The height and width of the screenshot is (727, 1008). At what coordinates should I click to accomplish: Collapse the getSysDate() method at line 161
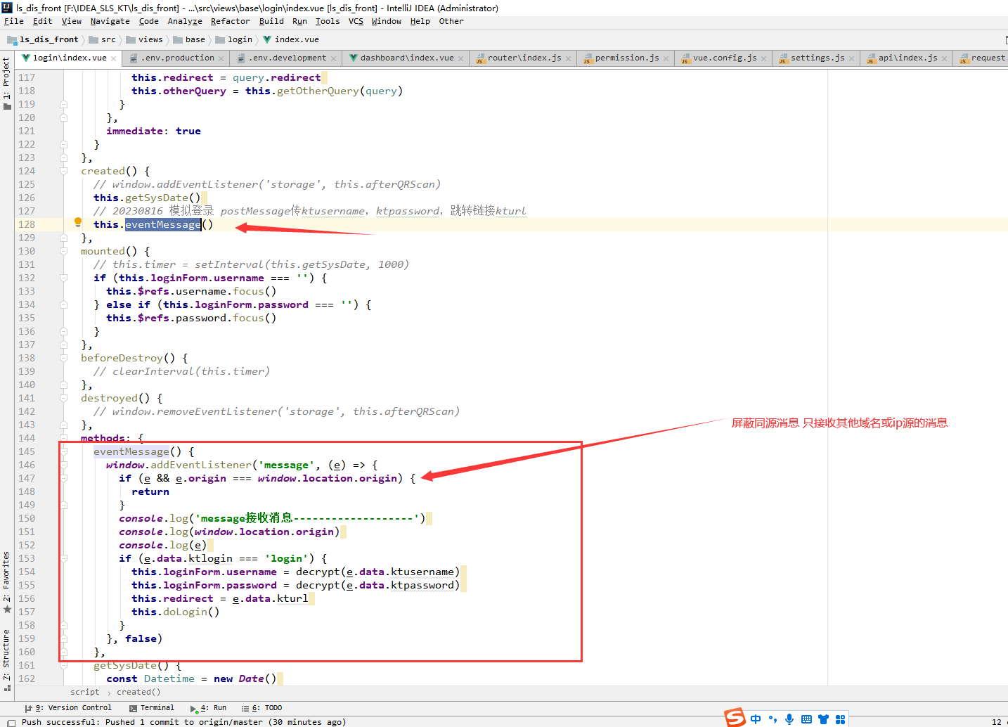pyautogui.click(x=64, y=665)
